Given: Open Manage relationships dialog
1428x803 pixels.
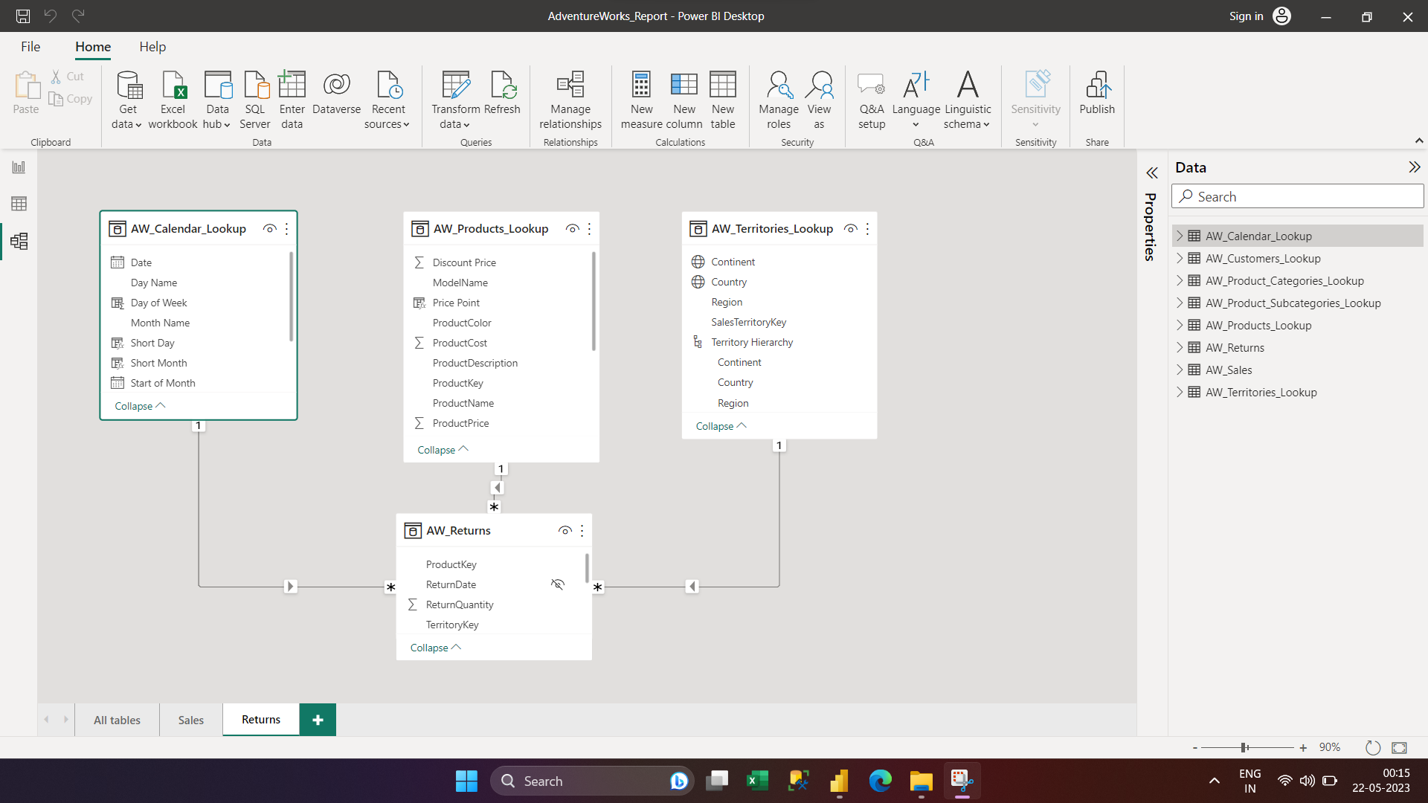Looking at the screenshot, I should click(x=570, y=100).
